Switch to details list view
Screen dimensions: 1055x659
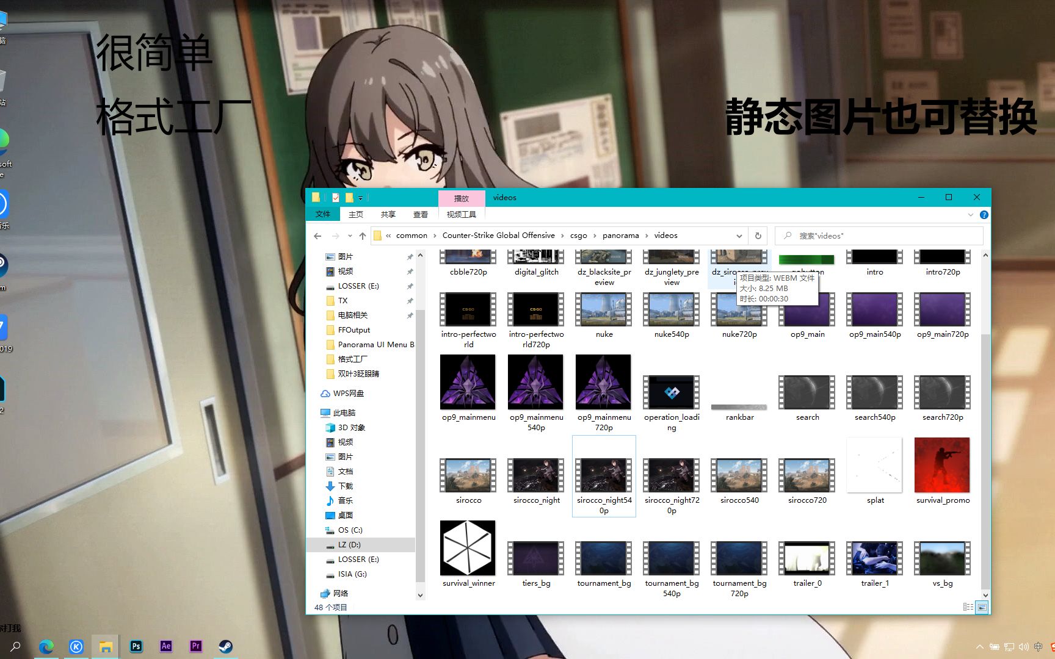pyautogui.click(x=968, y=607)
